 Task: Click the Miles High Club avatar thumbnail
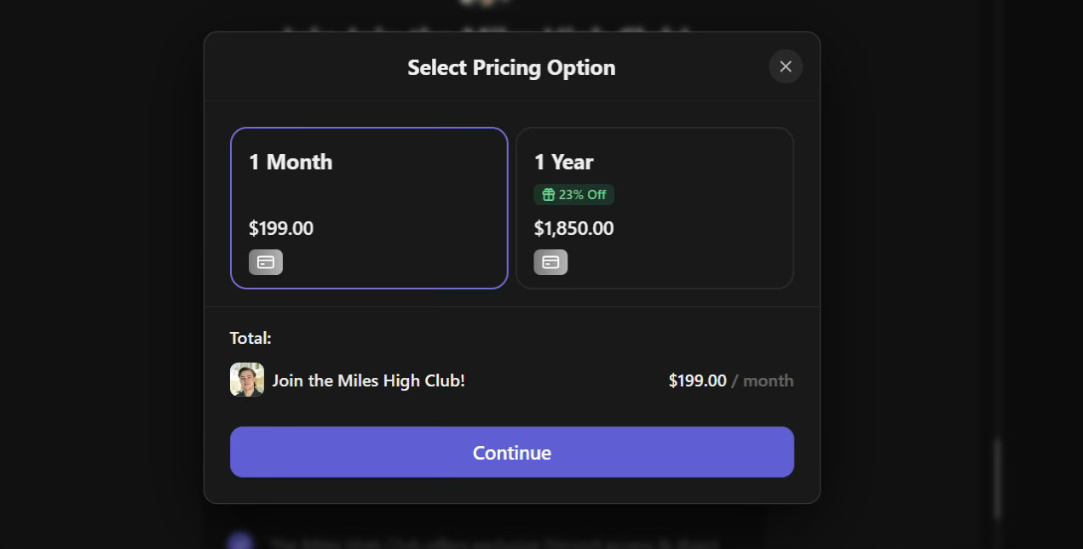point(247,380)
